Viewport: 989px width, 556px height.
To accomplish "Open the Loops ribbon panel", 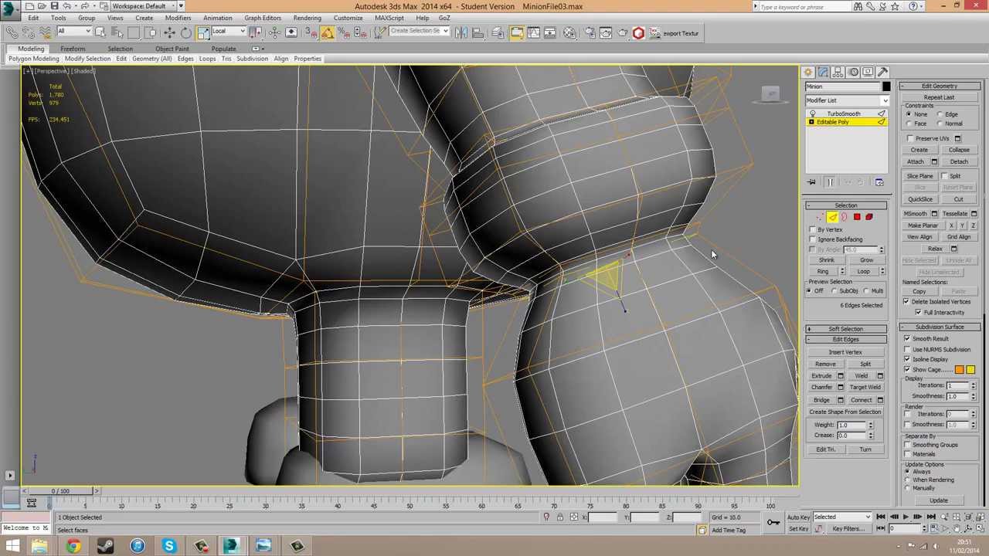I will [x=207, y=59].
